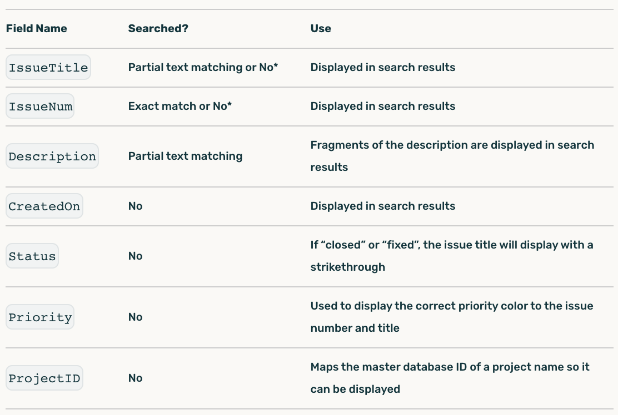Viewport: 618px width, 415px height.
Task: Click "No" in the CreatedOn row
Action: coord(135,206)
